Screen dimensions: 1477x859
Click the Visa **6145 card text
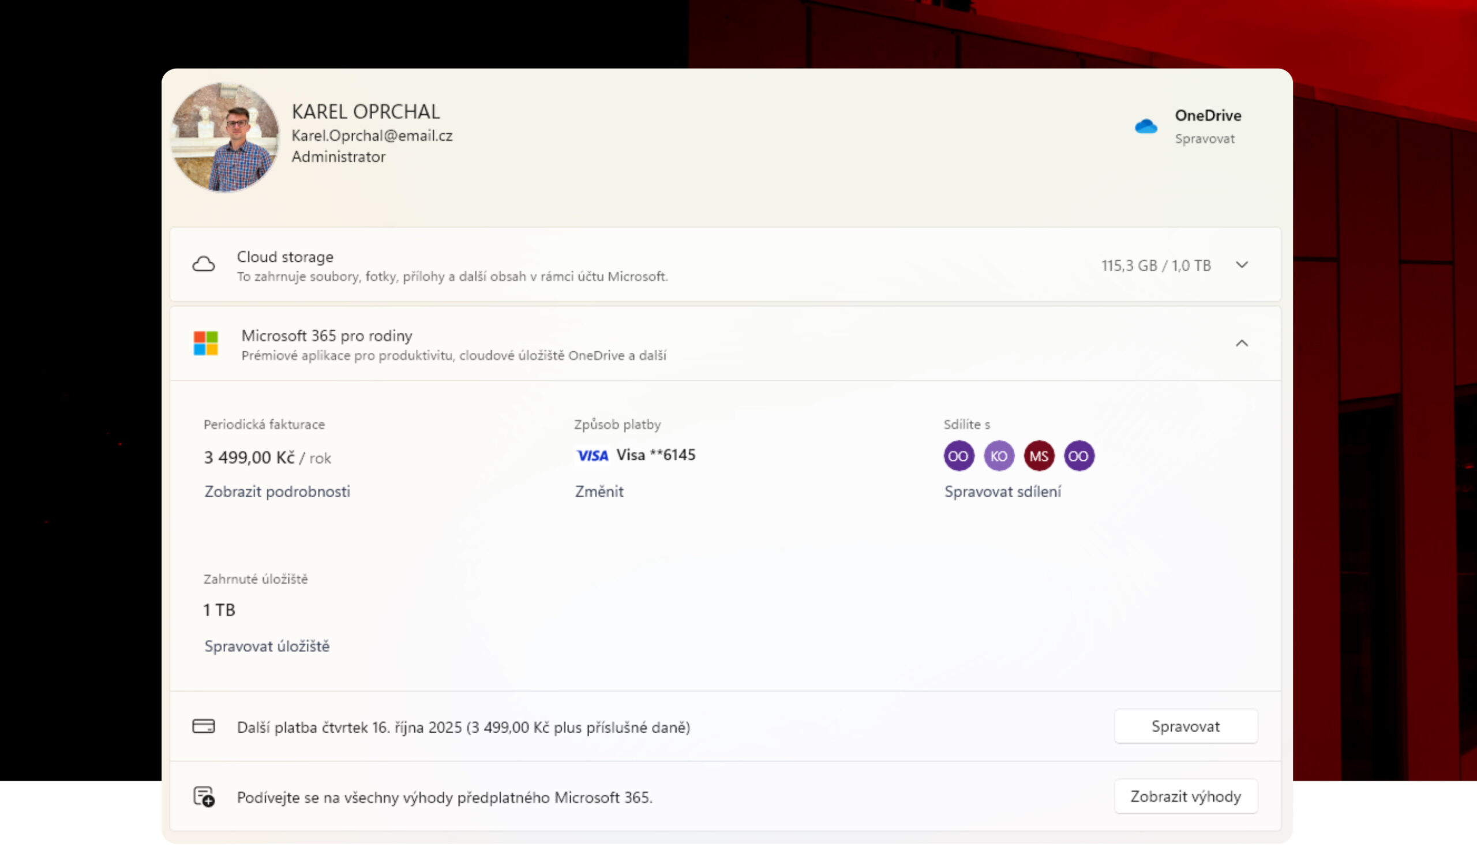(655, 455)
